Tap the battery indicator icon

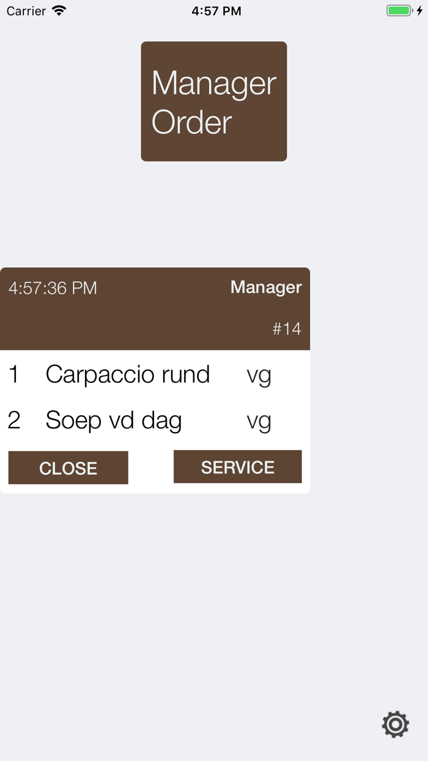(x=399, y=10)
